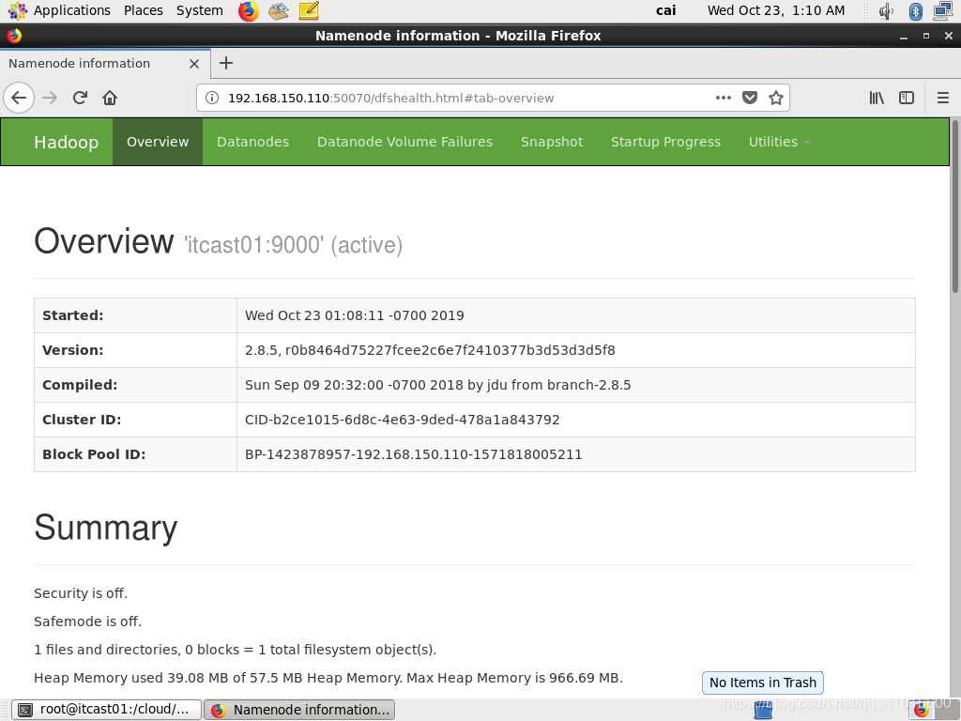This screenshot has width=961, height=721.
Task: Bookmark this page with the star icon
Action: click(776, 98)
